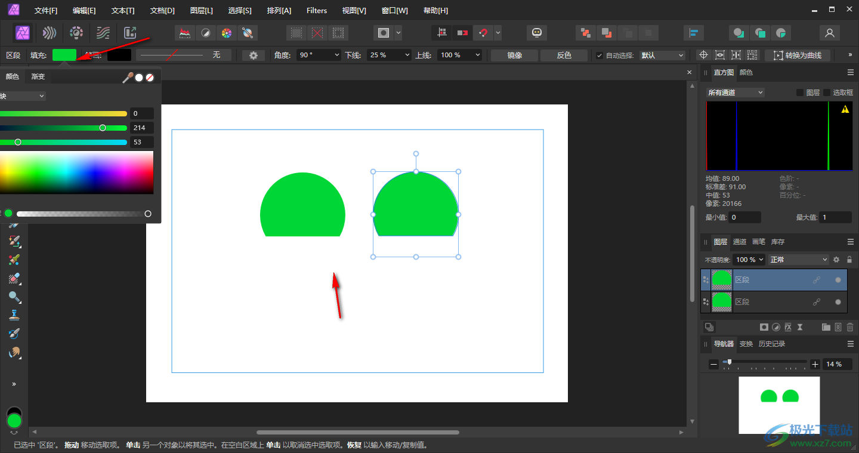The image size is (859, 453).
Task: Switch to the 通道 tab
Action: tap(740, 242)
